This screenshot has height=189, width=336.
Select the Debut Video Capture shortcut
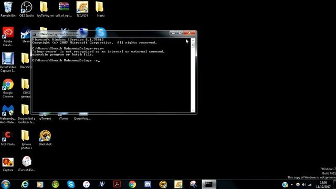click(8, 62)
